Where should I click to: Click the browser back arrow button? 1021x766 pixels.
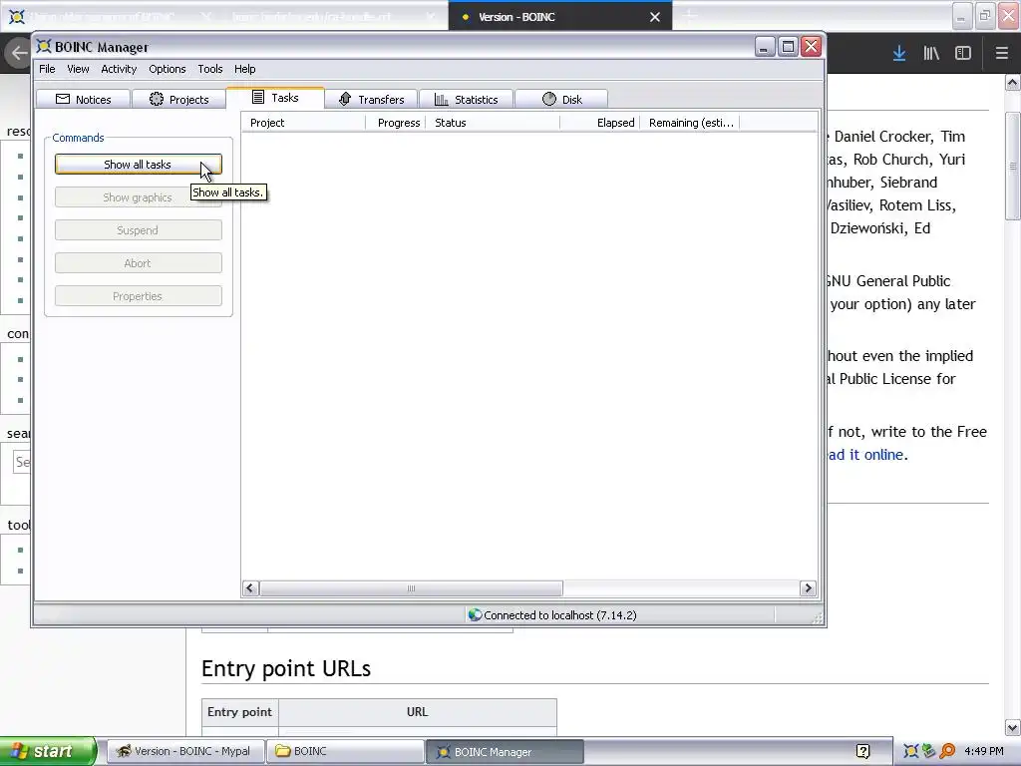[18, 53]
